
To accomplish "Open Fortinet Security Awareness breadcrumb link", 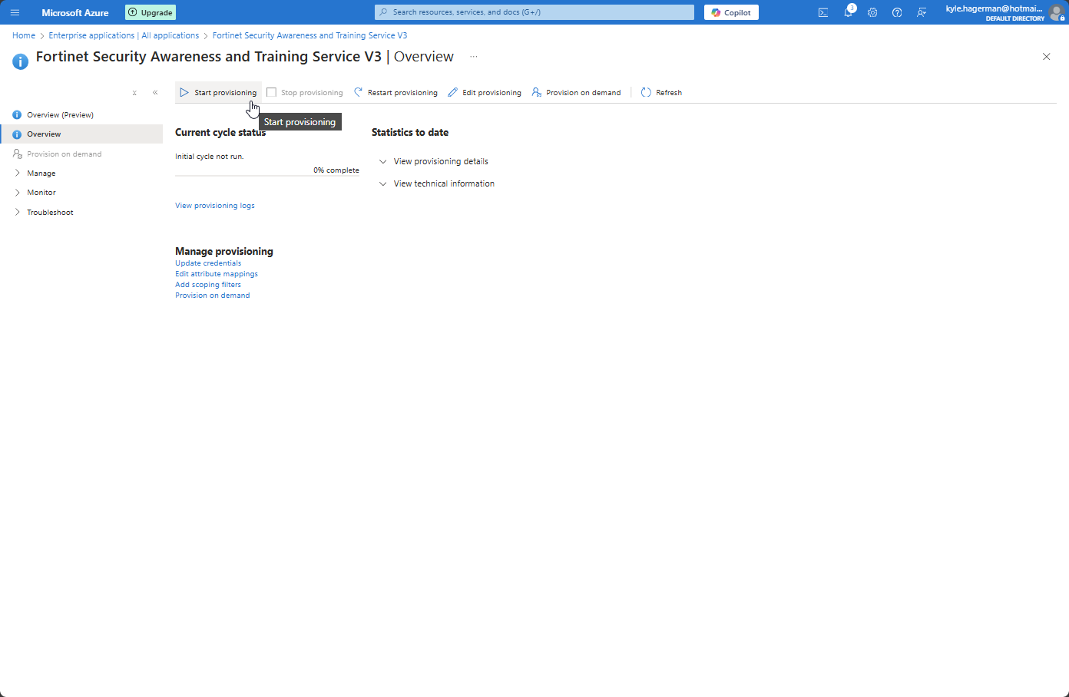I will click(309, 35).
